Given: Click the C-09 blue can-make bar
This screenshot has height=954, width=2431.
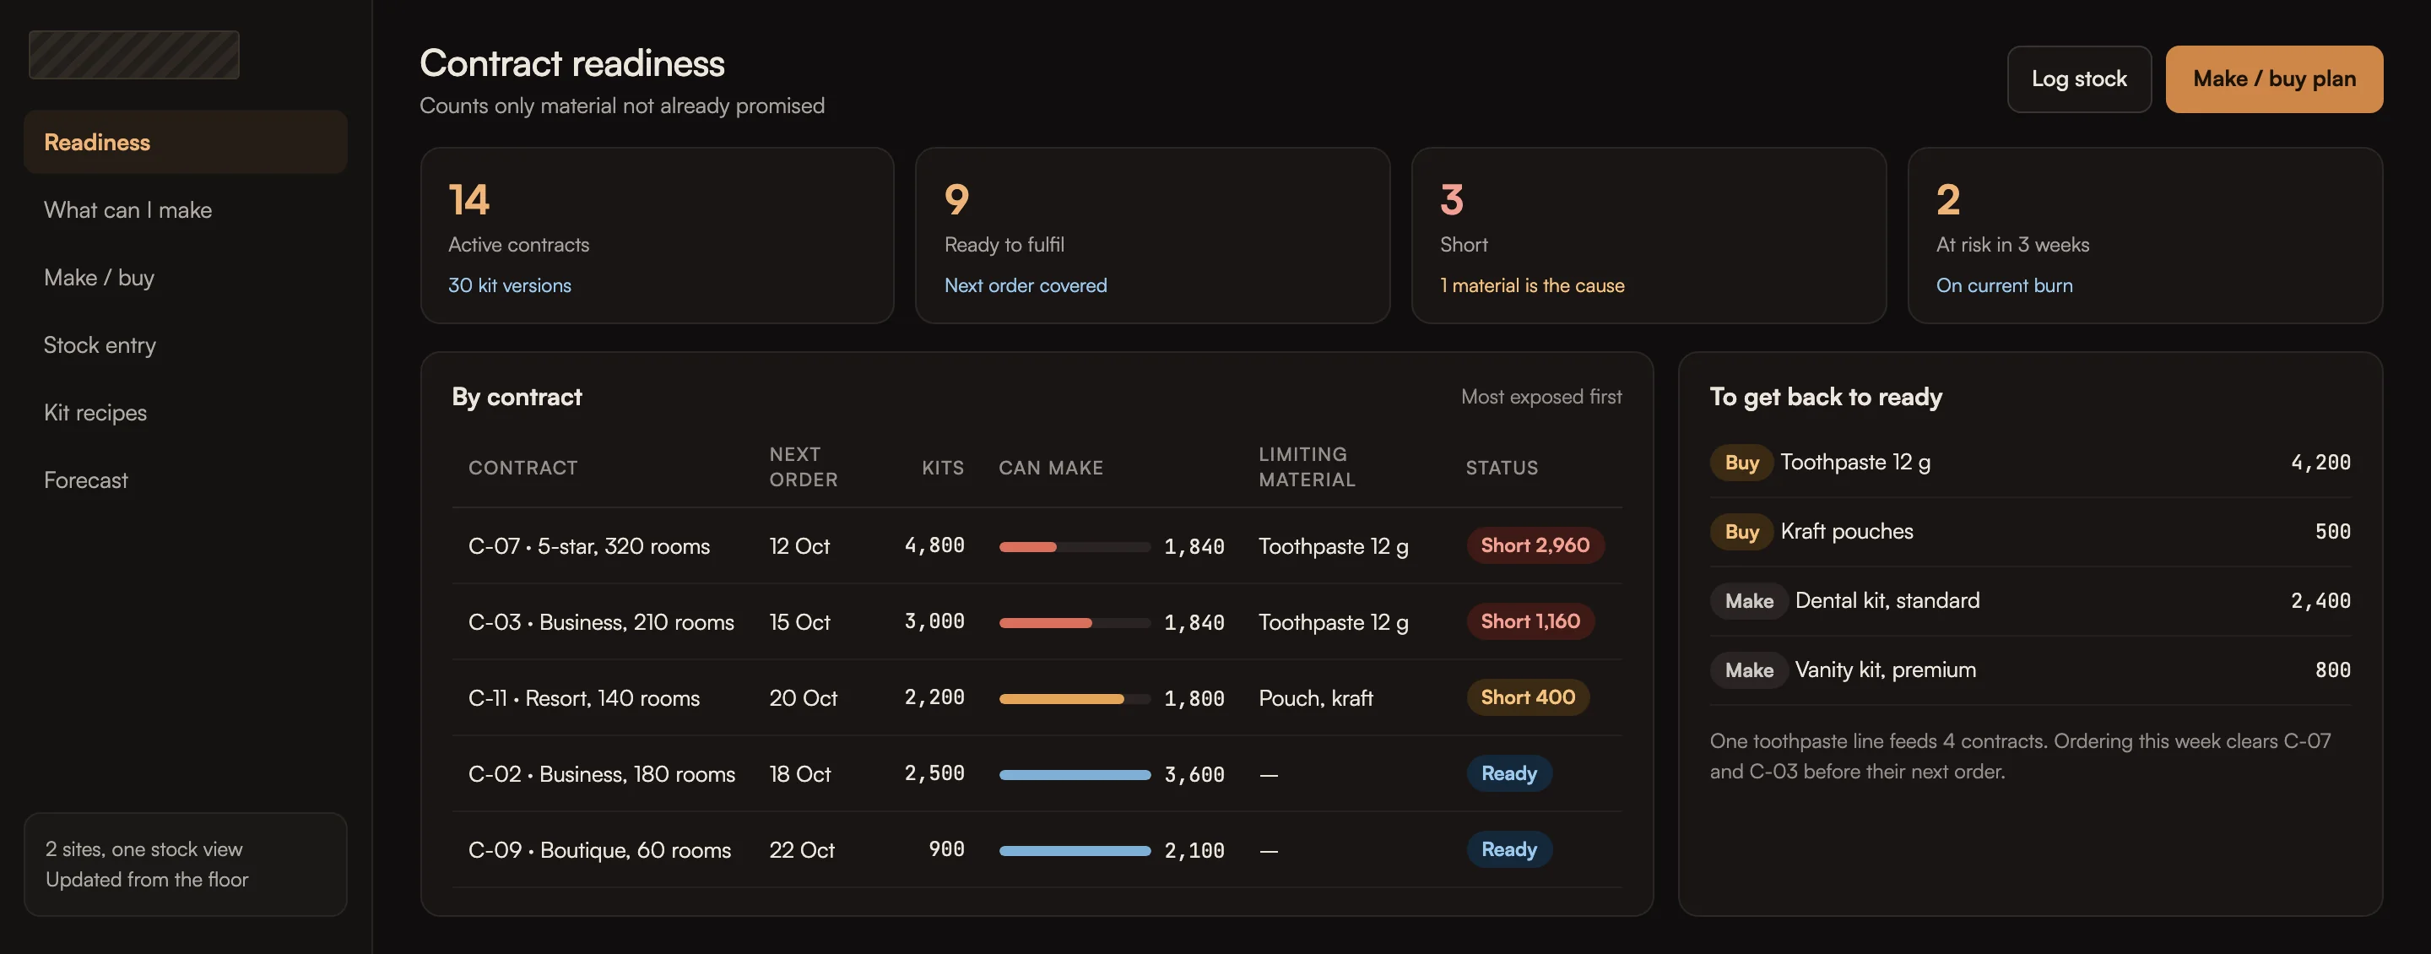Looking at the screenshot, I should click(1075, 850).
